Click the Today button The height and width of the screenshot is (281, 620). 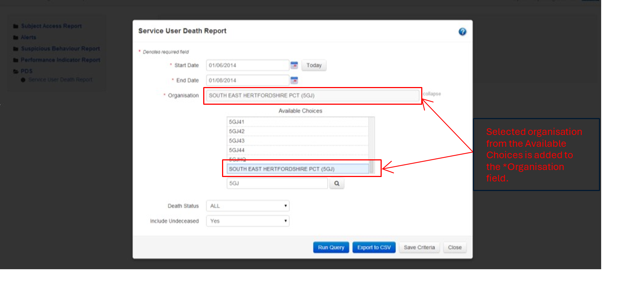tap(314, 65)
